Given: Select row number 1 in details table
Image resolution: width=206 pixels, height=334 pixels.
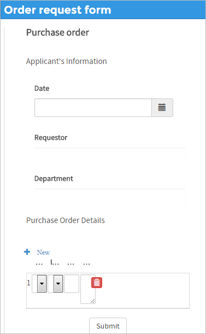Looking at the screenshot, I should pos(29,283).
